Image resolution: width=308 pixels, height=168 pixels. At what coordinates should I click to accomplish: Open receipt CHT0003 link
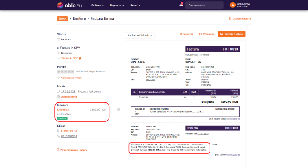click(63, 109)
